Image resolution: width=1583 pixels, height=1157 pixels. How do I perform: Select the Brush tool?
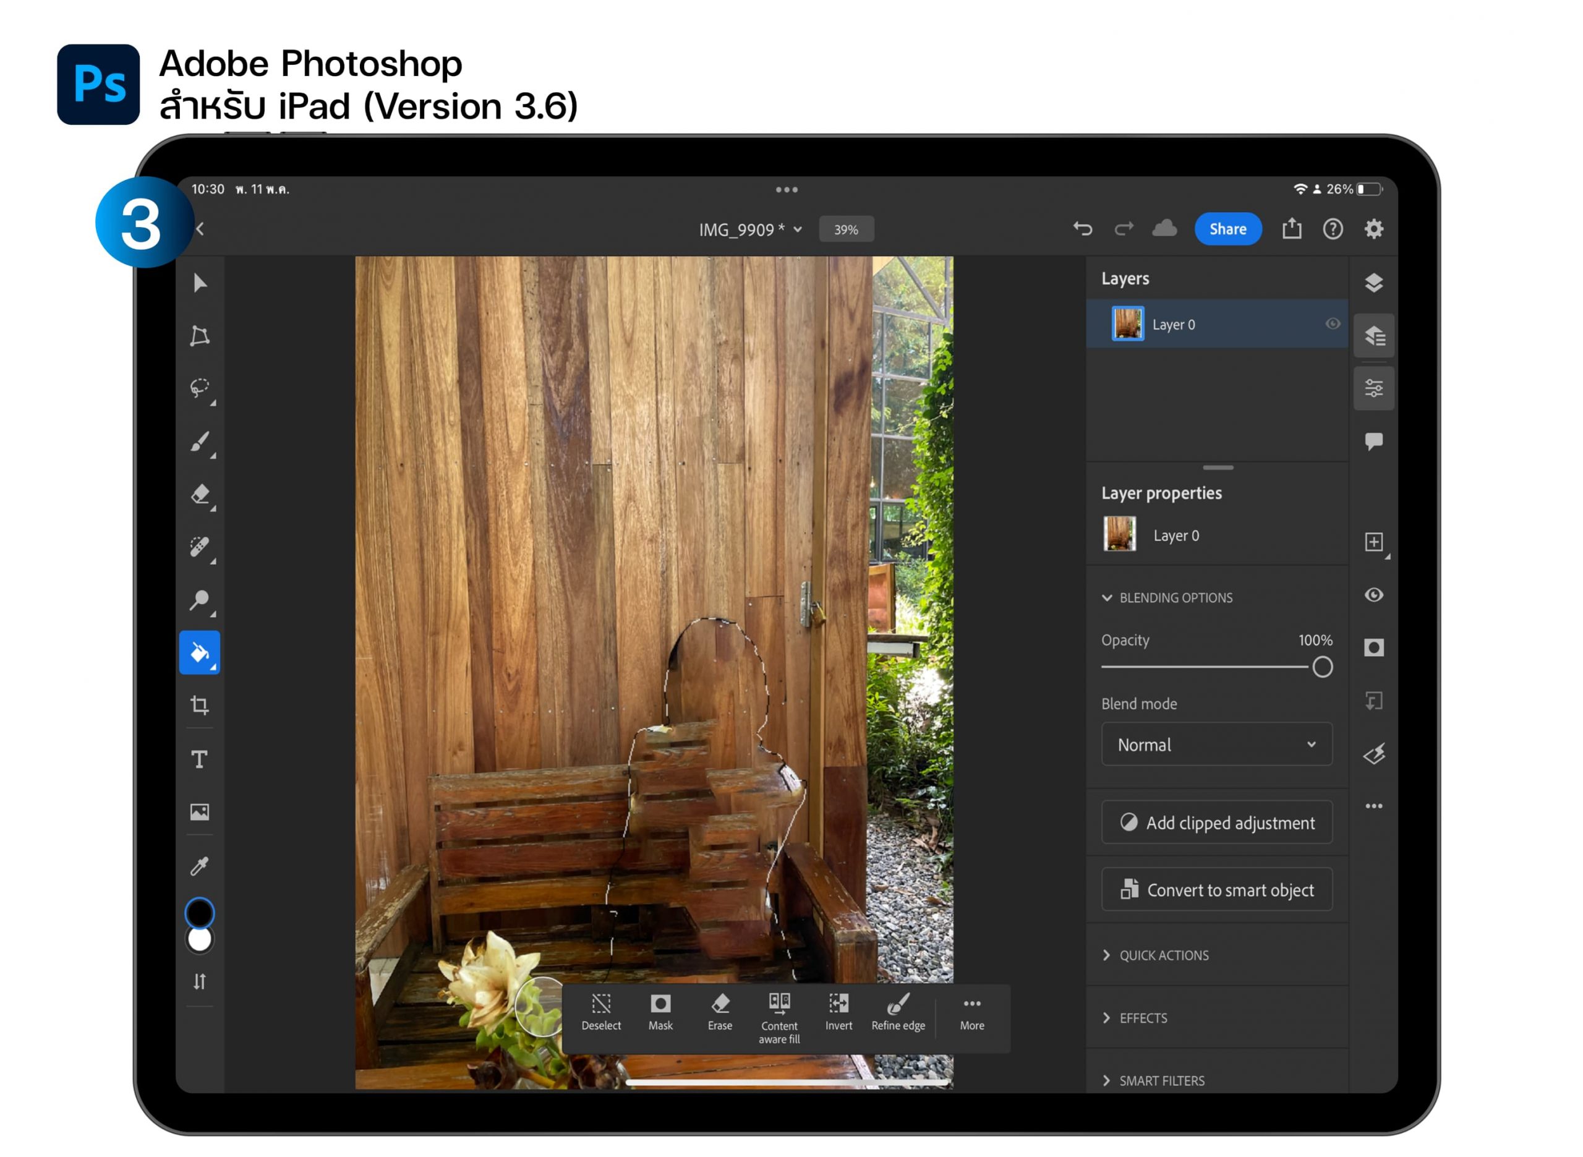click(200, 443)
